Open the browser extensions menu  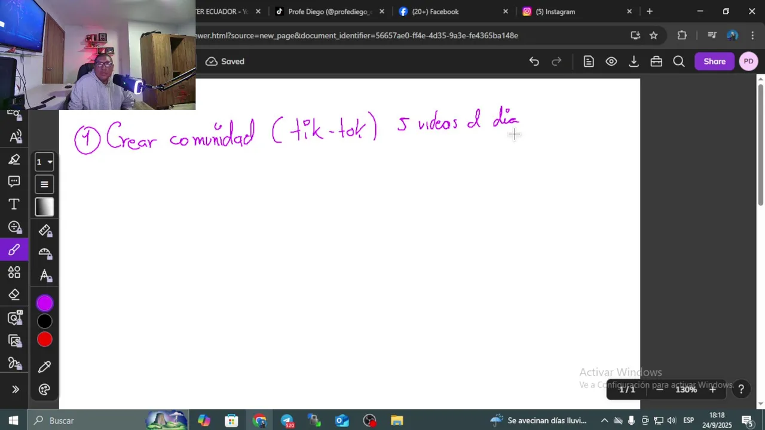point(682,35)
